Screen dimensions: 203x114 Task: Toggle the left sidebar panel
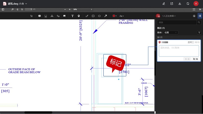coord(3,9)
